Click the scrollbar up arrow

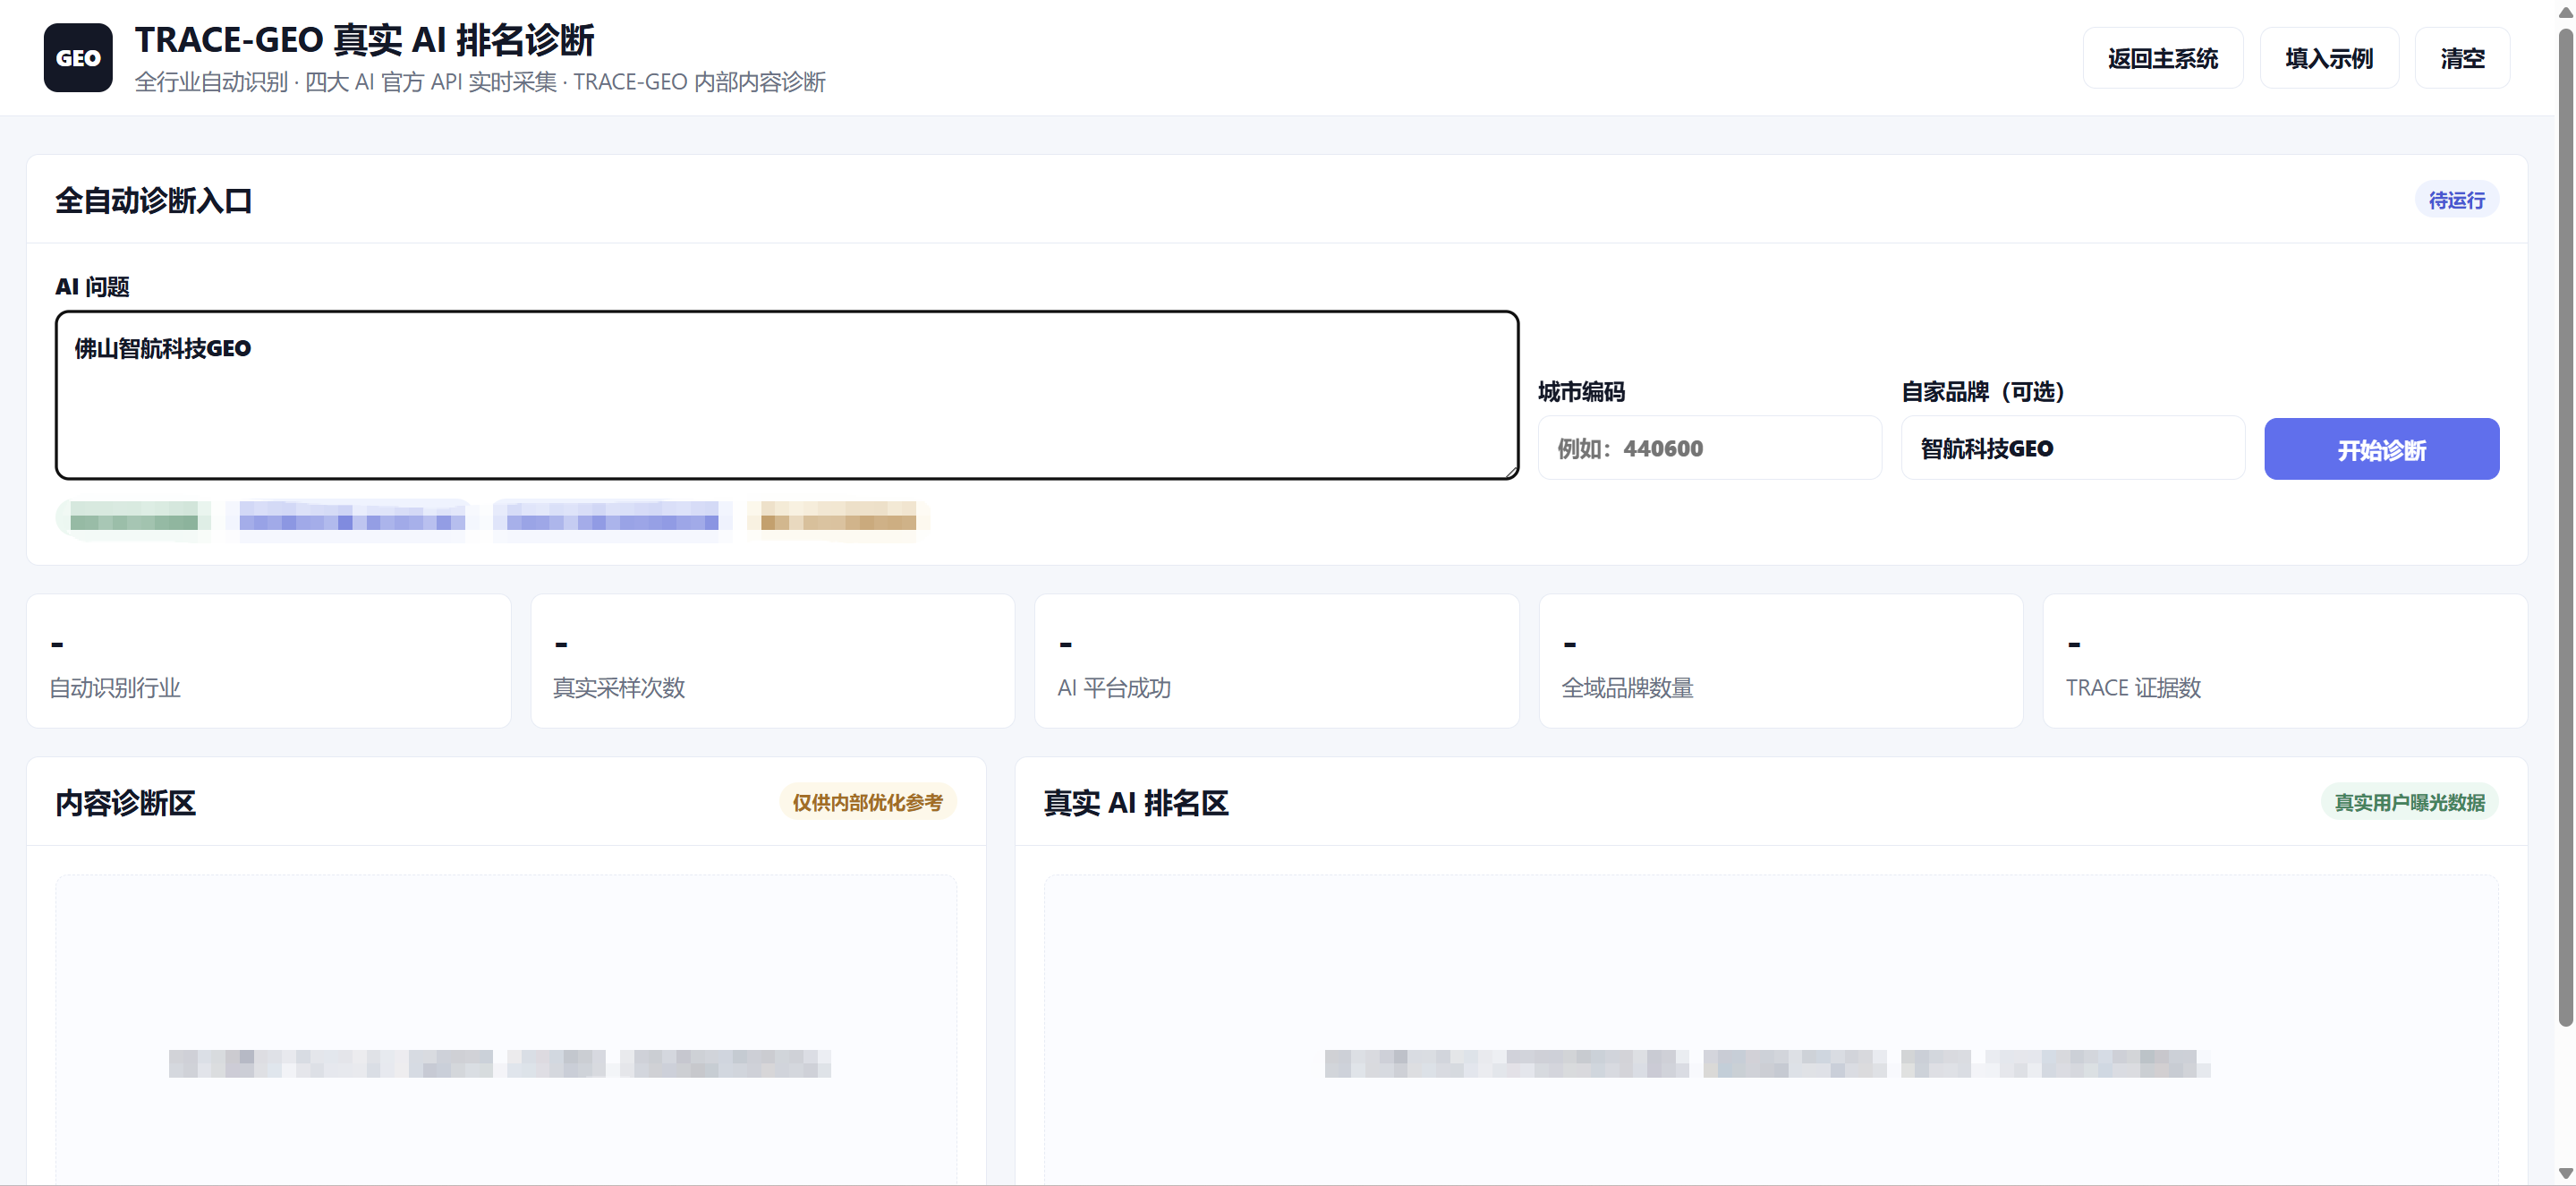(2565, 12)
